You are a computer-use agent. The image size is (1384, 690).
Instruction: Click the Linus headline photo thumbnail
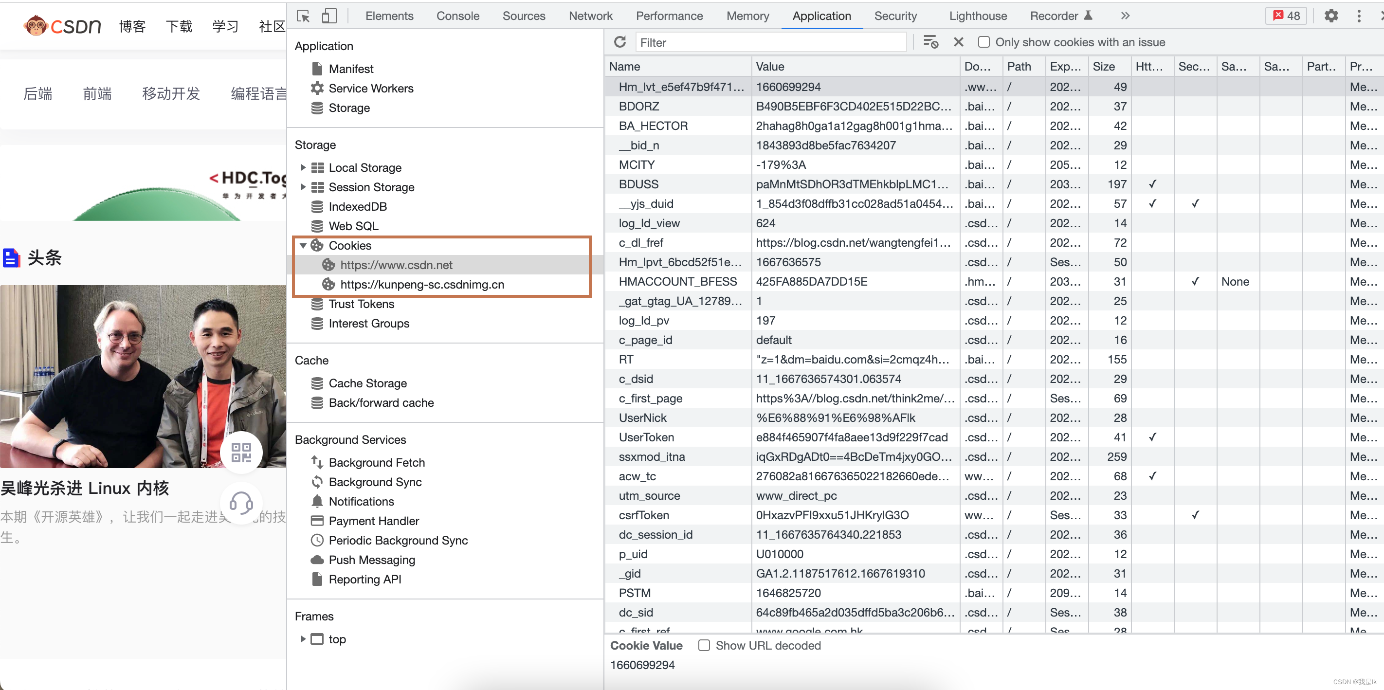pyautogui.click(x=143, y=376)
